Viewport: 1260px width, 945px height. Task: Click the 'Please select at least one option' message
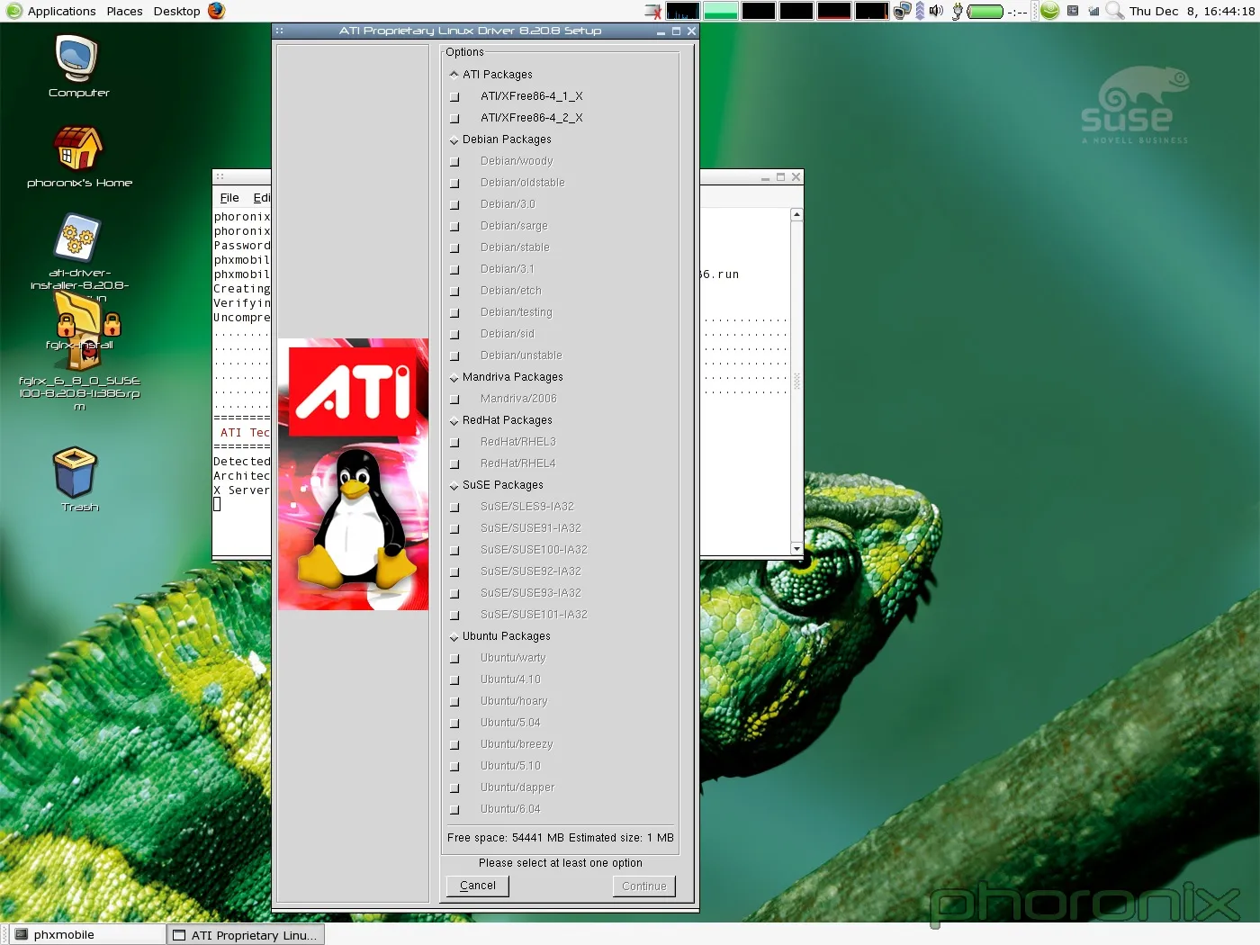pyautogui.click(x=561, y=863)
